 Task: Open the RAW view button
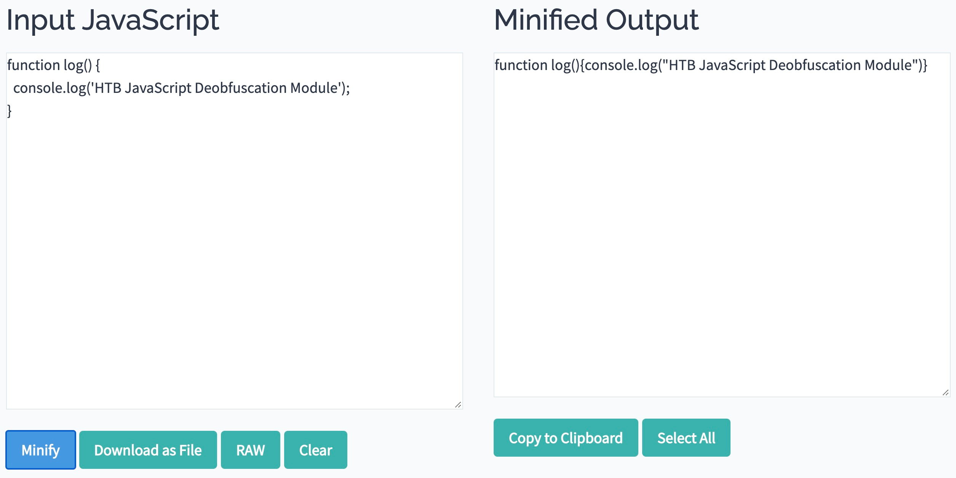coord(251,450)
